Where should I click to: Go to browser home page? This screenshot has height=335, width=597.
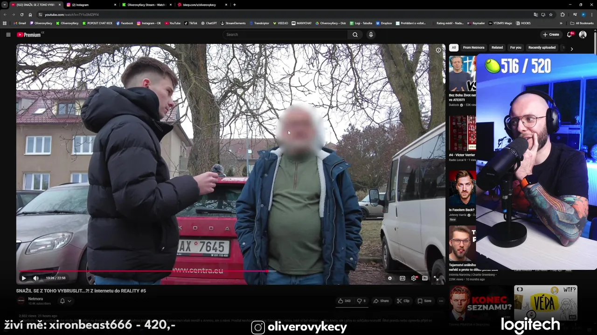(30, 14)
